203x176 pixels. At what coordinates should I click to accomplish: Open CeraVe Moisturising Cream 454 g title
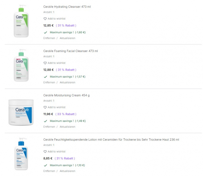(67, 95)
